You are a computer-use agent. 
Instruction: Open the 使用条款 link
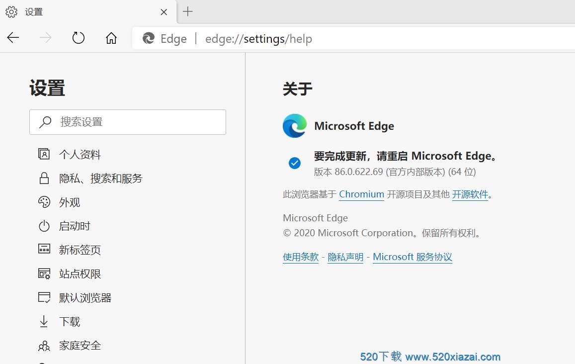(301, 257)
